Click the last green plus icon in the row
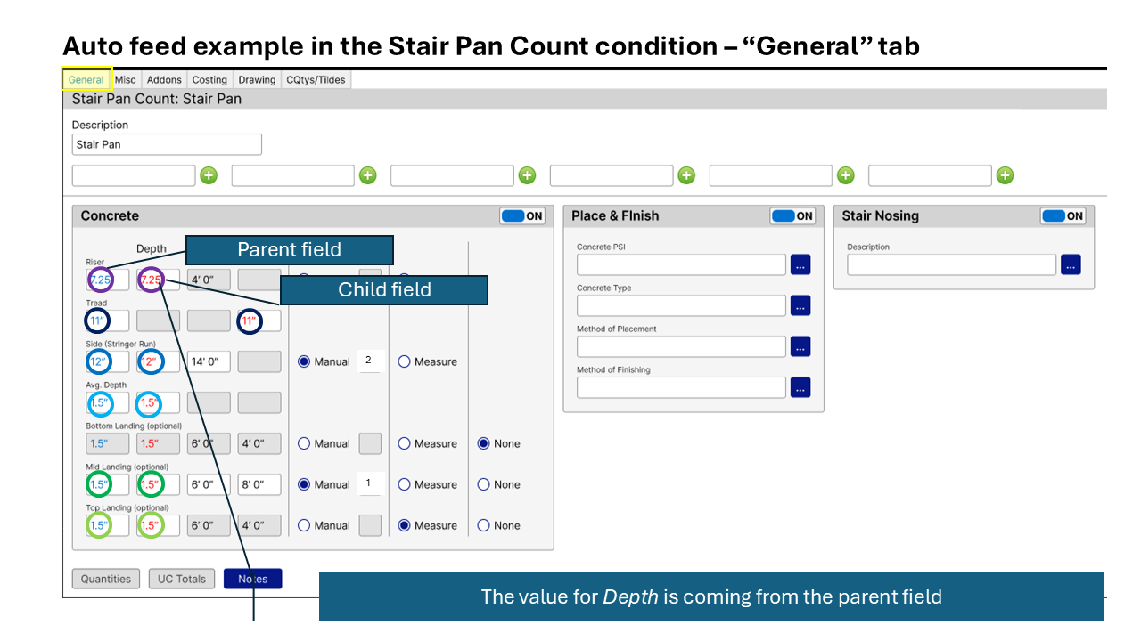This screenshot has width=1141, height=641. 1005,175
